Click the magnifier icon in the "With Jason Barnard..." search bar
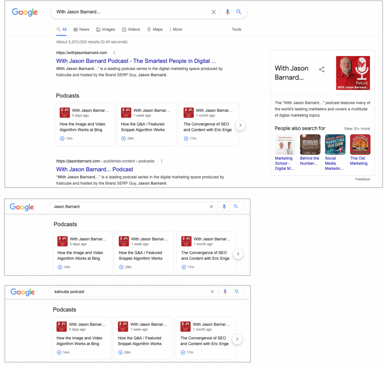The height and width of the screenshot is (367, 387). click(239, 12)
